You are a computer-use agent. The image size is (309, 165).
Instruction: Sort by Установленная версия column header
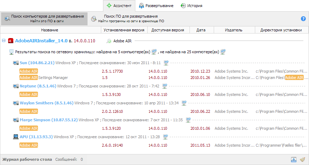124,30
